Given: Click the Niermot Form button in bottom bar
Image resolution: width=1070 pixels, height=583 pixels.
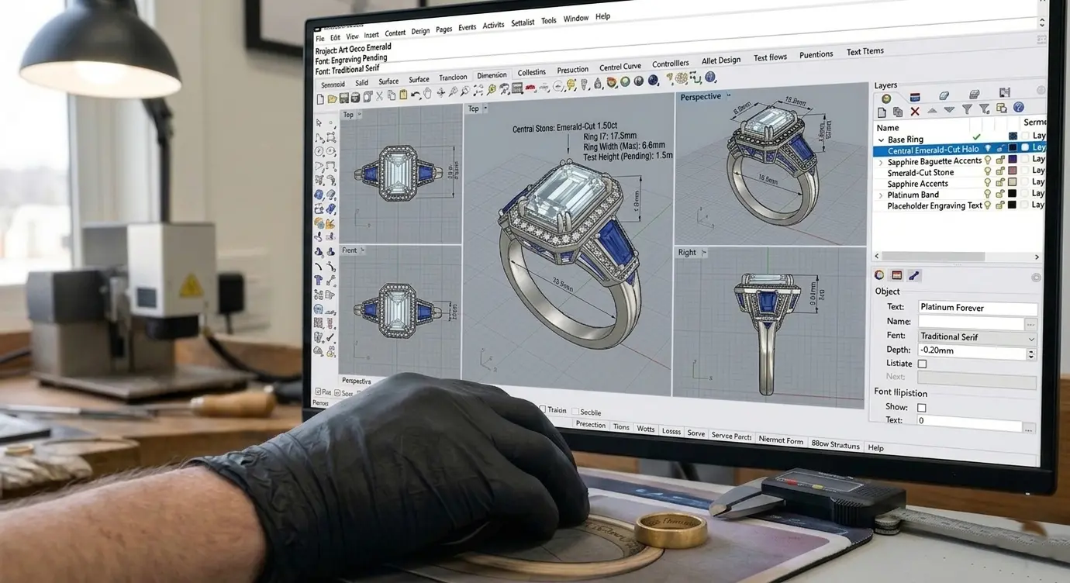Looking at the screenshot, I should [x=781, y=440].
